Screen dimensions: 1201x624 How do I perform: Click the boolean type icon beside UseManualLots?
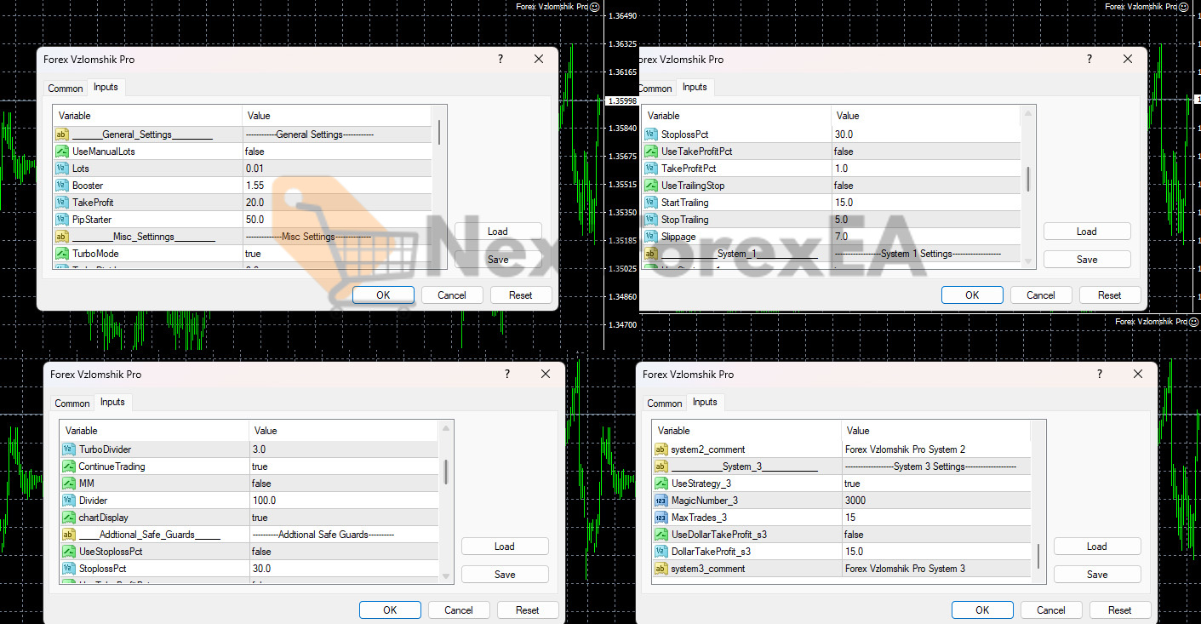point(61,151)
